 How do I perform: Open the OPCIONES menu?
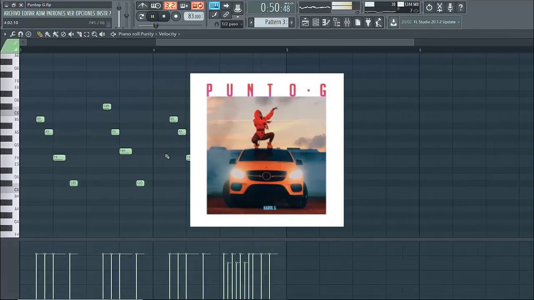[x=86, y=13]
